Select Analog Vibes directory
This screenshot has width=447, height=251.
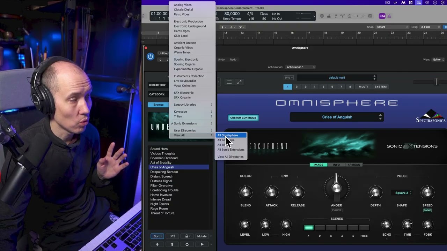(192, 5)
